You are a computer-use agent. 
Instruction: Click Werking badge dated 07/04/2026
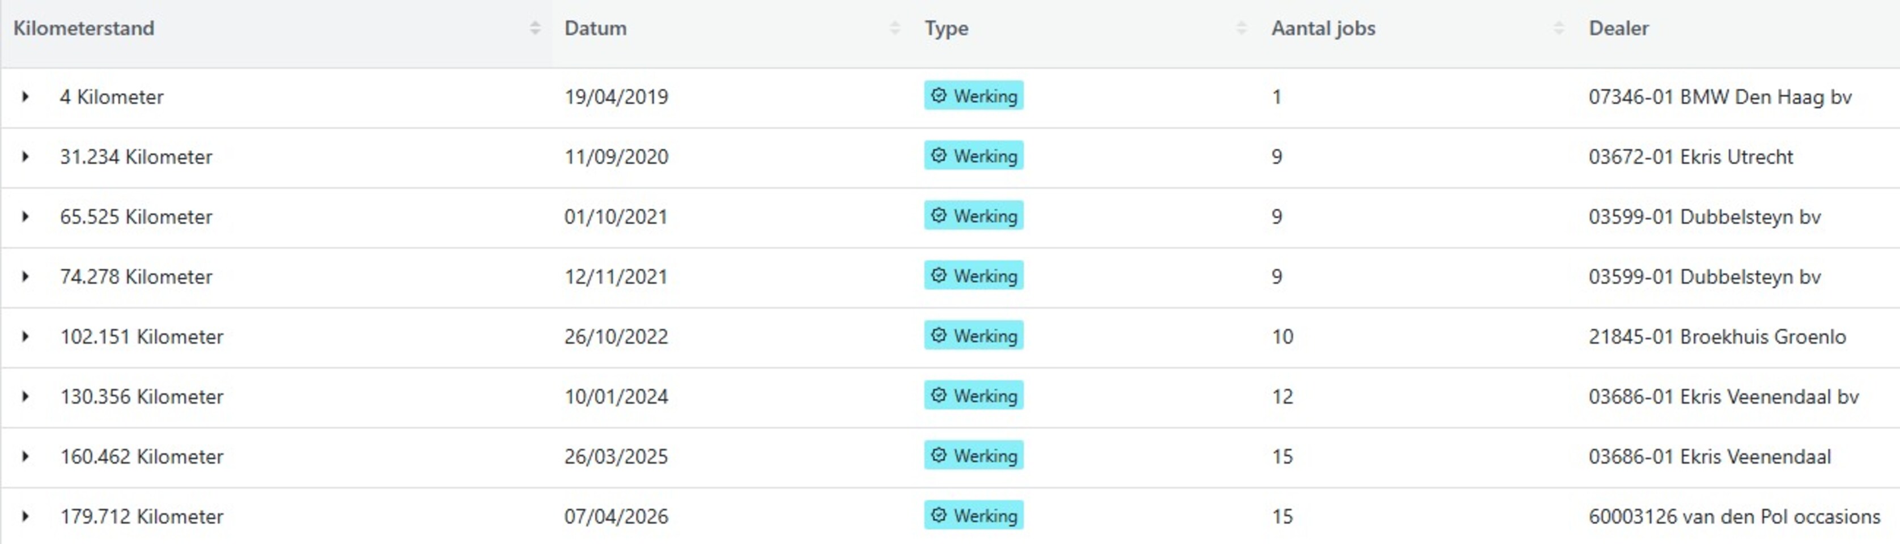974,515
